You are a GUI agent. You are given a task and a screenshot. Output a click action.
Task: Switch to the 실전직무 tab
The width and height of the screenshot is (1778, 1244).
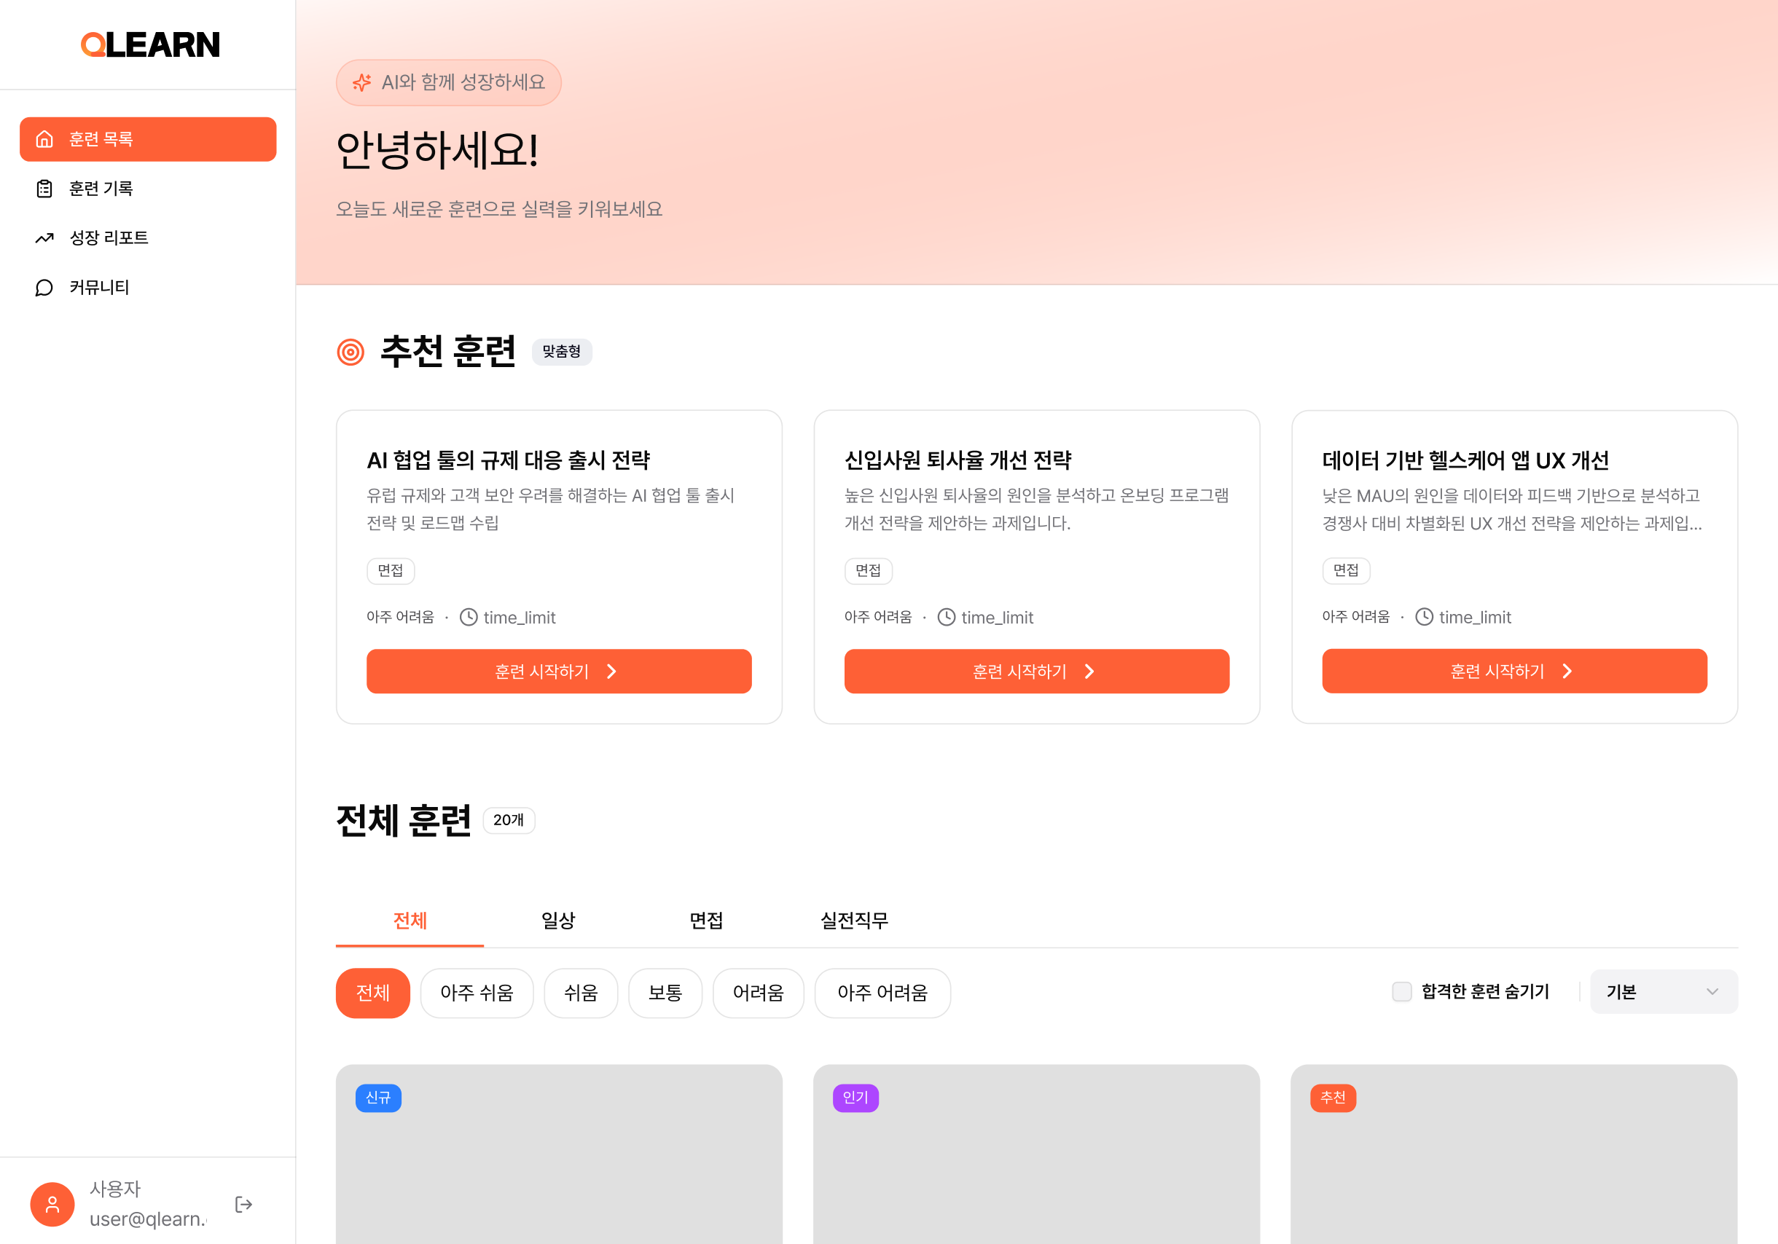(x=854, y=921)
